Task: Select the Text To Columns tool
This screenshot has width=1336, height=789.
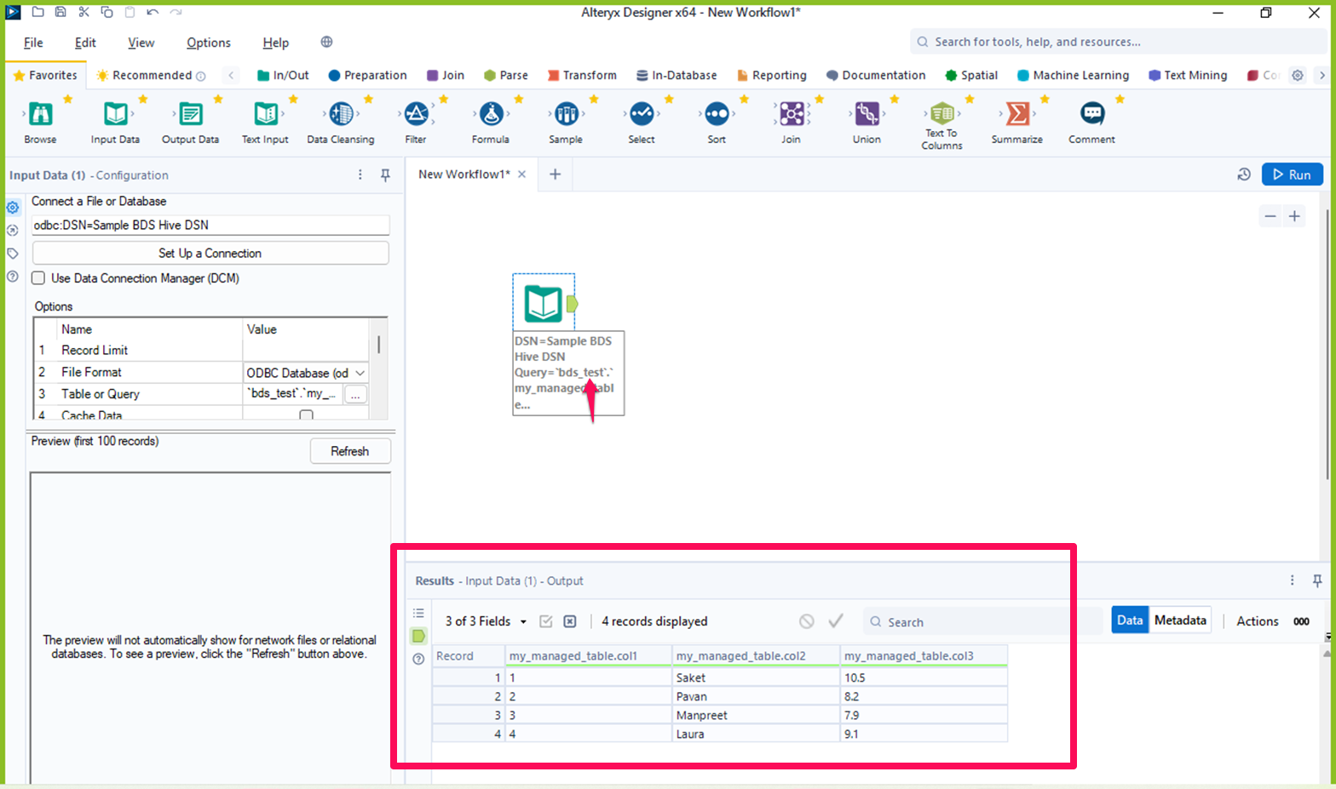Action: click(x=942, y=113)
